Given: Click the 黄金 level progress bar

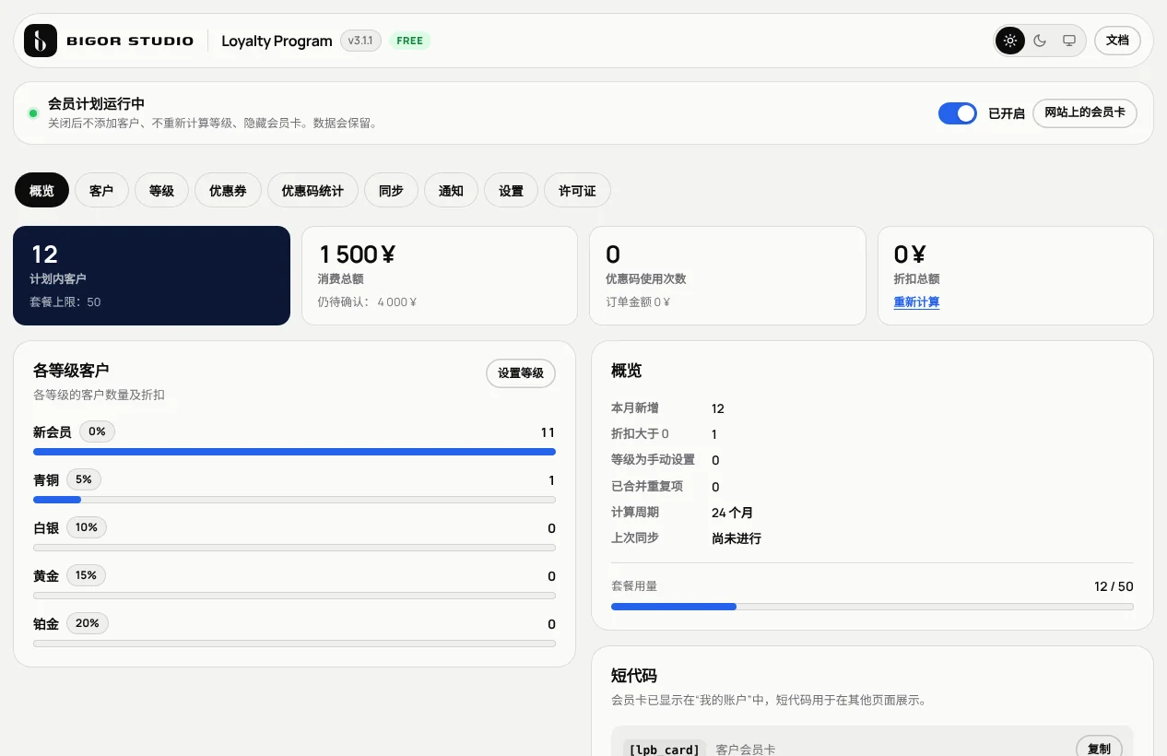Looking at the screenshot, I should [294, 596].
